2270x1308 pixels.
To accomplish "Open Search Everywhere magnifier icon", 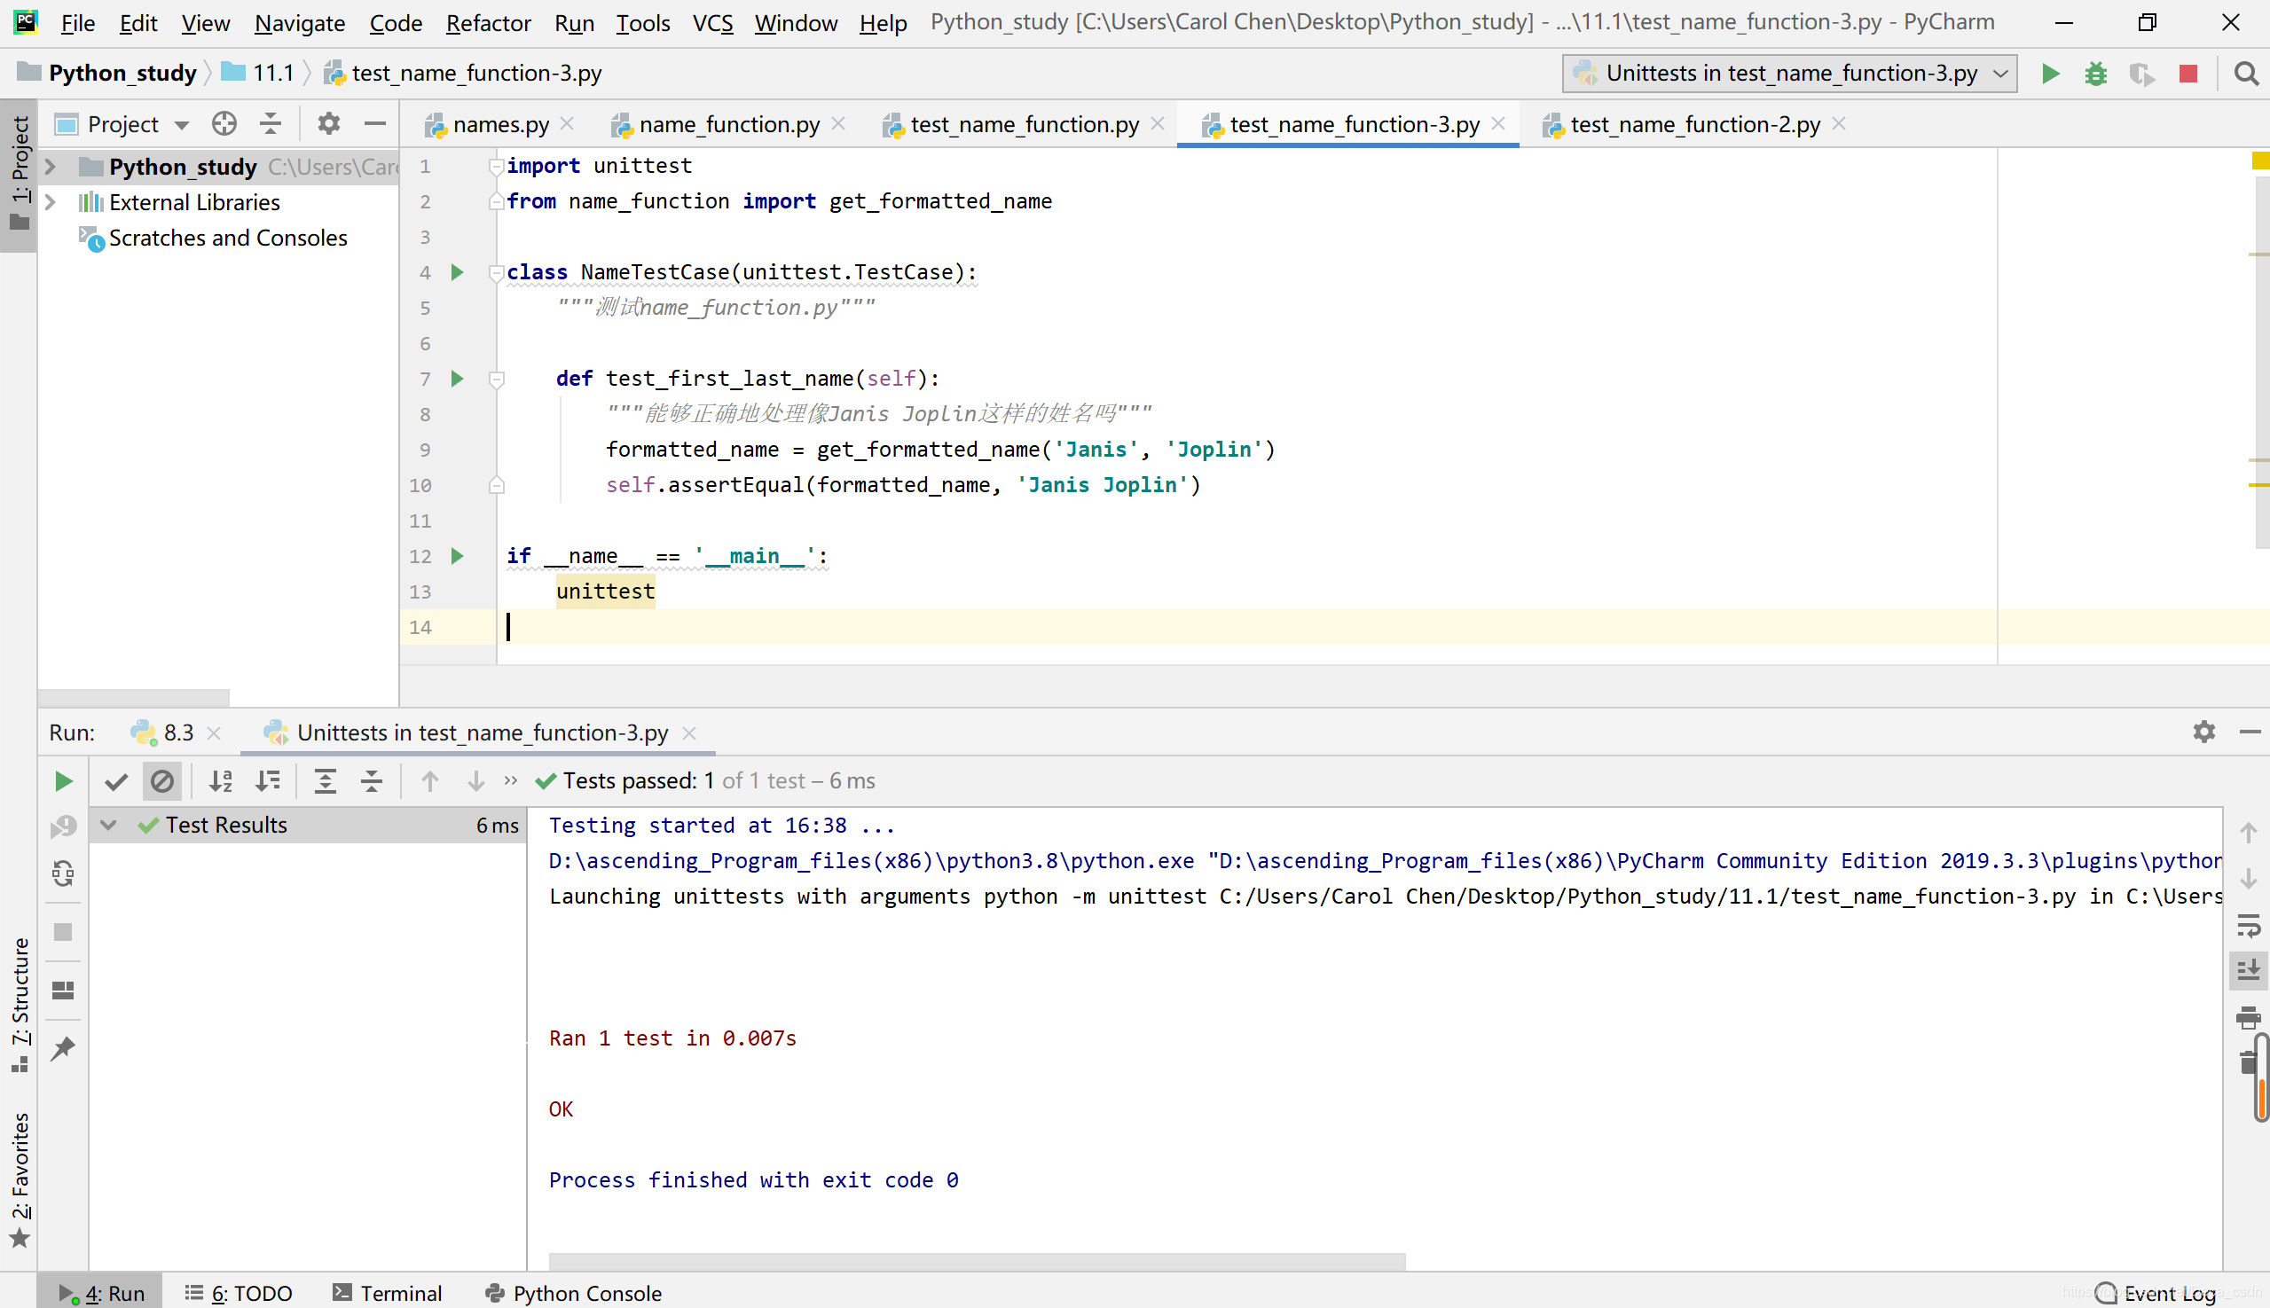I will click(x=2246, y=74).
